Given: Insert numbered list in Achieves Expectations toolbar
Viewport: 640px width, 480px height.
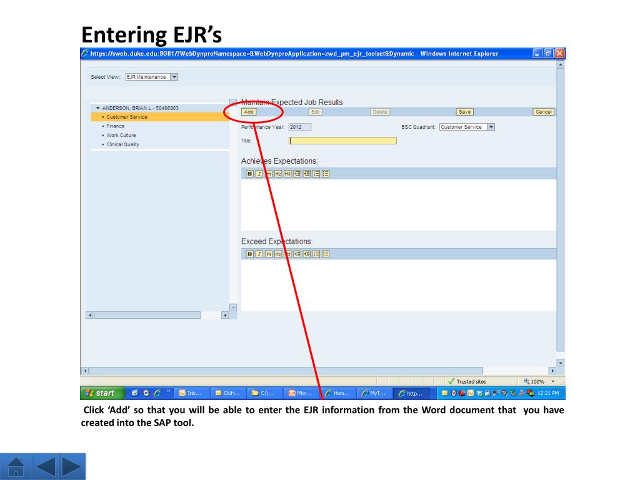Looking at the screenshot, I should pyautogui.click(x=316, y=174).
